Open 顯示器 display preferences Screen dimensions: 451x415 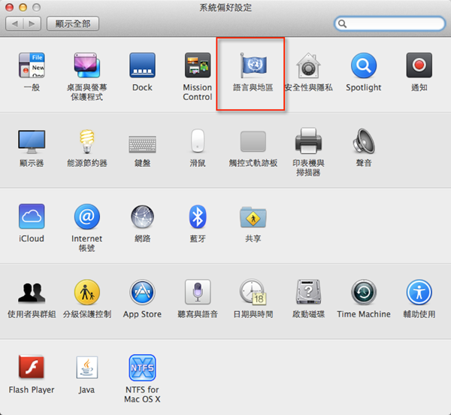(x=32, y=141)
